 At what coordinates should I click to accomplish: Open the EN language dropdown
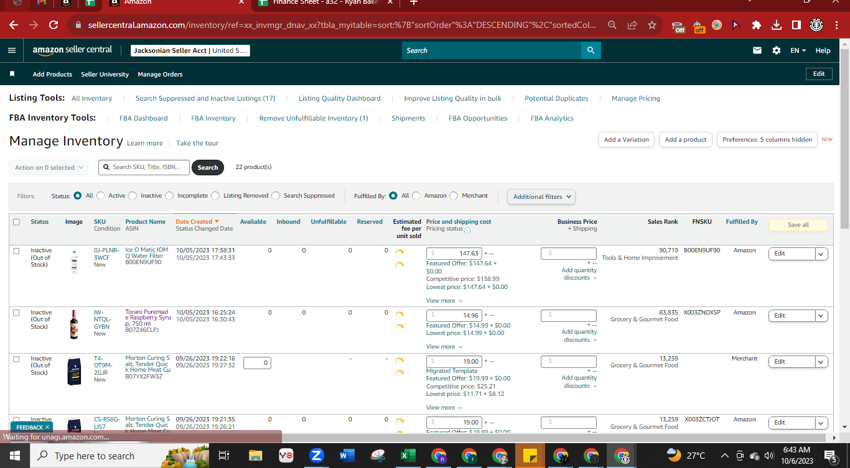point(798,50)
